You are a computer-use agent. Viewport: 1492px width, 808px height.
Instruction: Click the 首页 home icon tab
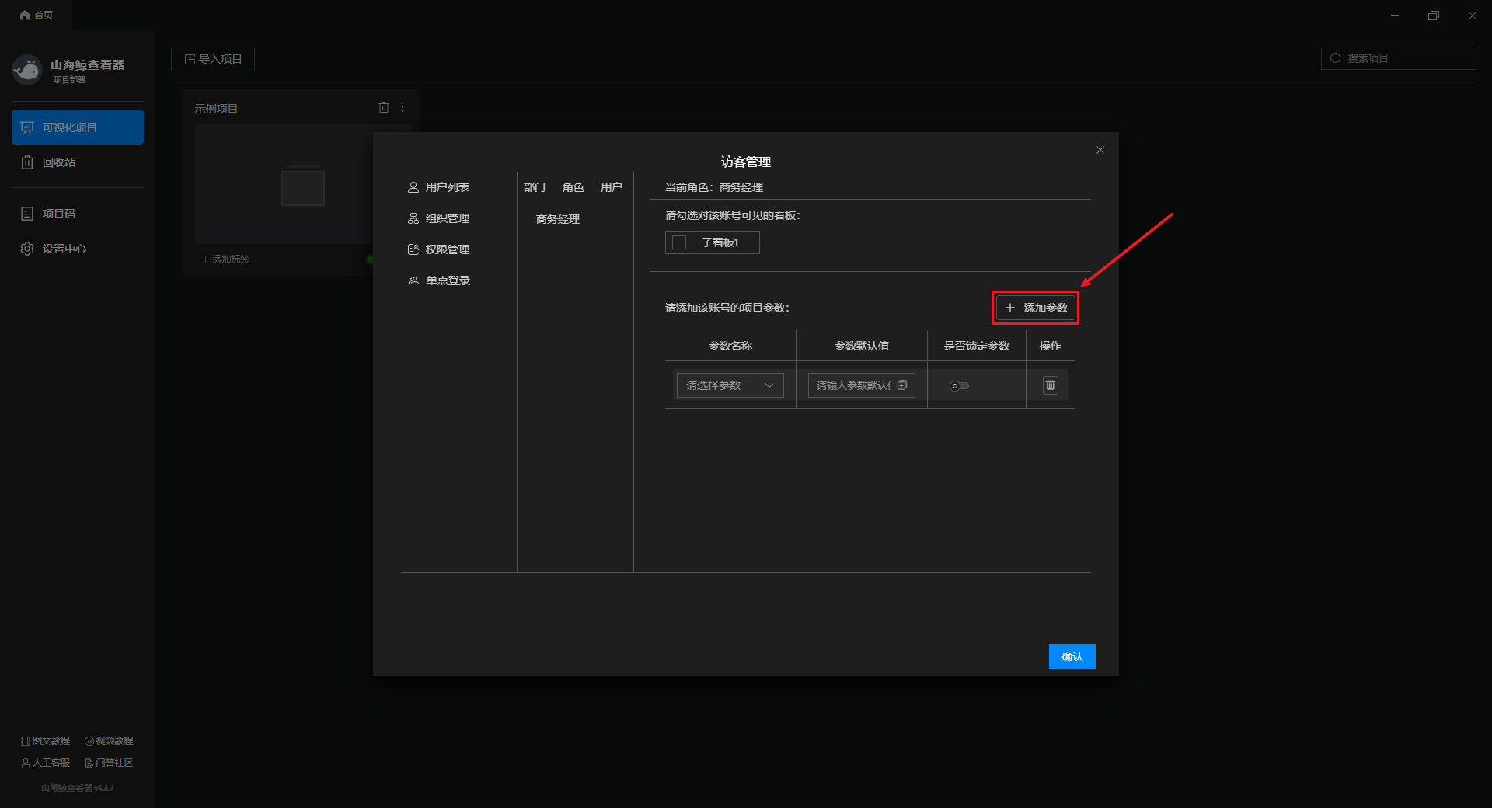coord(37,15)
